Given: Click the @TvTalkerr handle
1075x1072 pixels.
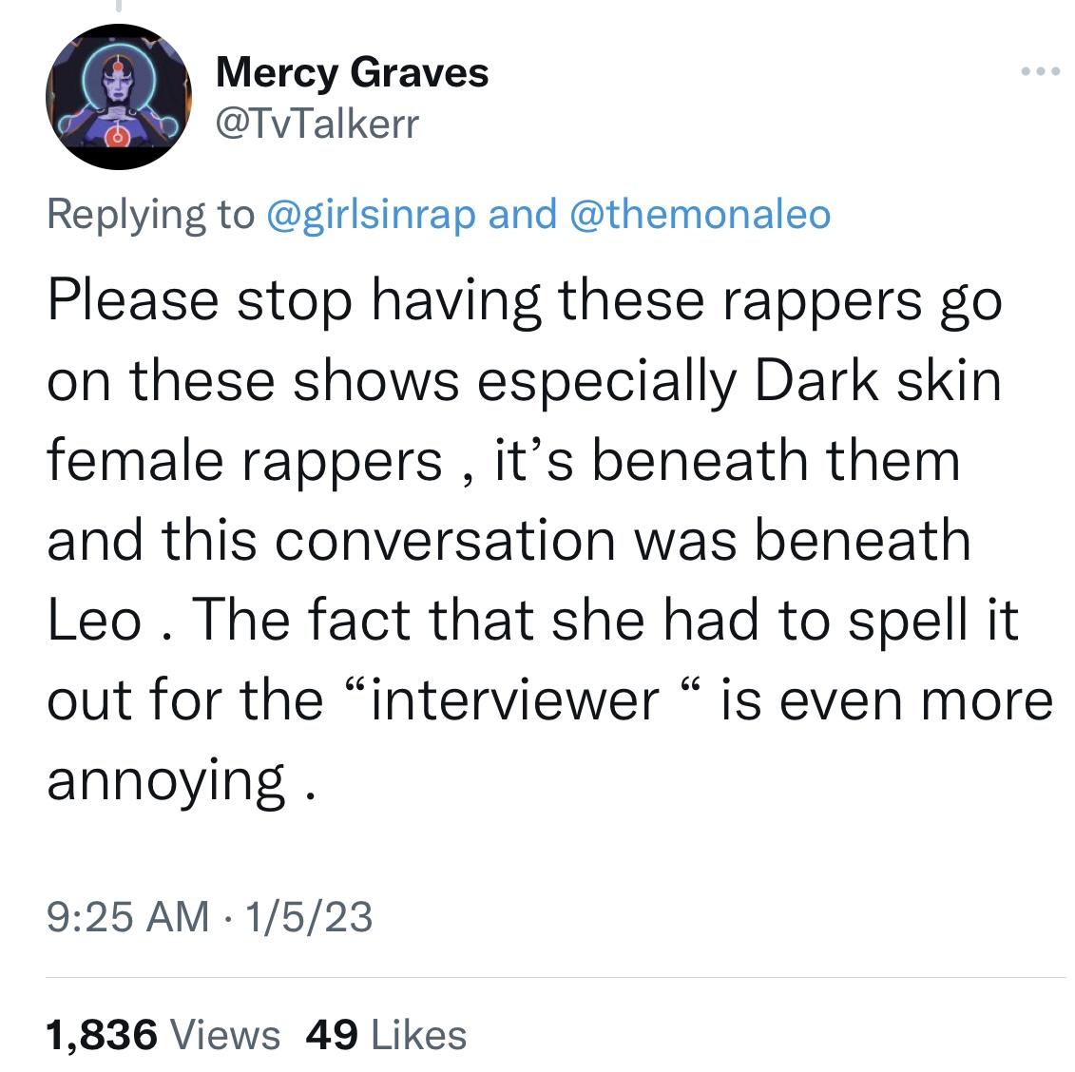Looking at the screenshot, I should (317, 124).
